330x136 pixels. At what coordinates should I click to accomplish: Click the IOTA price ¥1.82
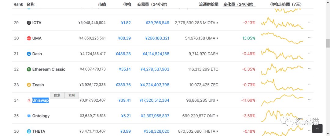pyautogui.click(x=126, y=23)
